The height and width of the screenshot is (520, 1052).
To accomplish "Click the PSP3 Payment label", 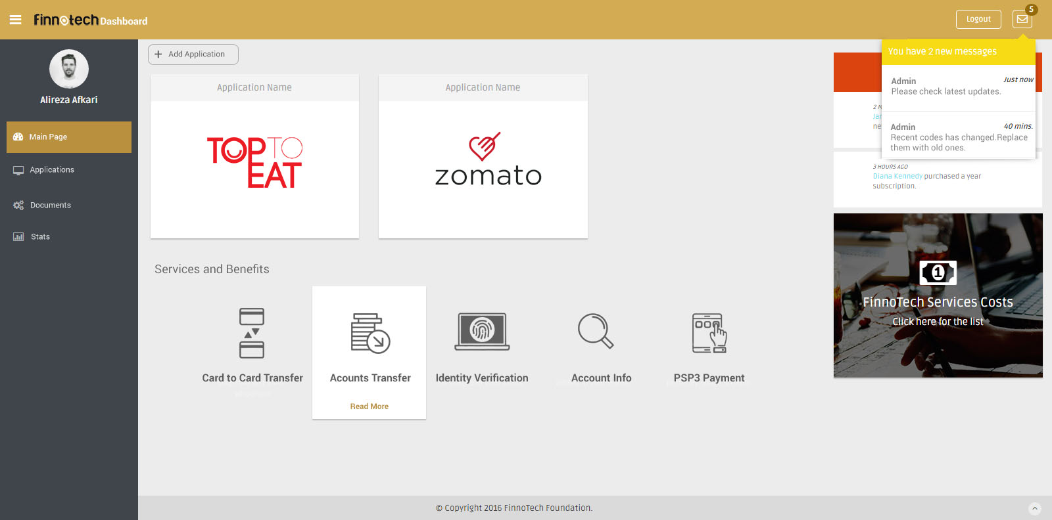I will click(x=709, y=378).
